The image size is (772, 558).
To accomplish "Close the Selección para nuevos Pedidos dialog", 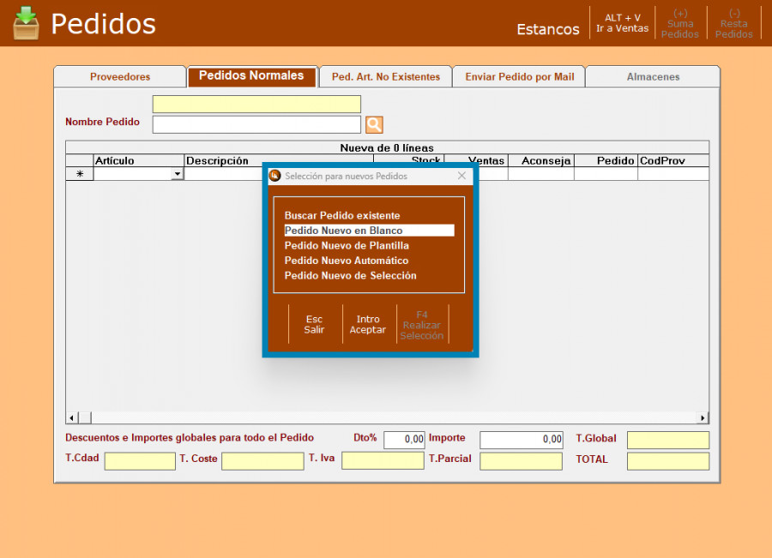I will (x=461, y=176).
